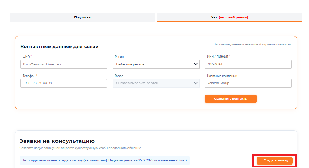Switch to the Подписки tab
Image resolution: width=309 pixels, height=168 pixels.
[x=82, y=17]
